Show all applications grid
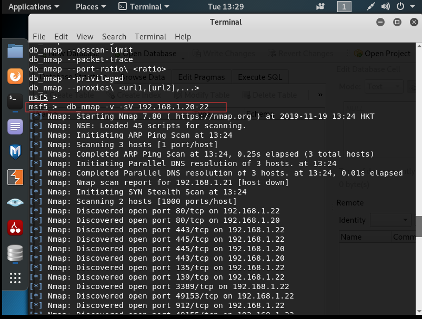The image size is (422, 319). pyautogui.click(x=15, y=278)
